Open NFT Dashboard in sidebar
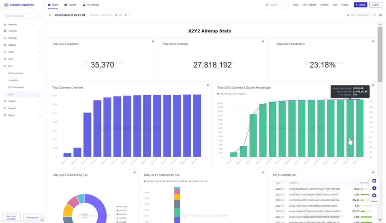 15,73
